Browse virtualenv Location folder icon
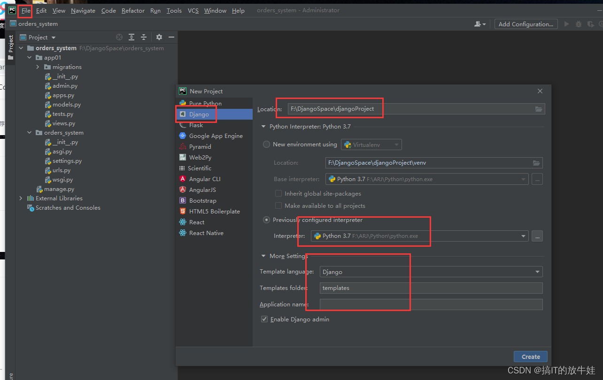Screen dimensions: 603x380 coord(536,163)
